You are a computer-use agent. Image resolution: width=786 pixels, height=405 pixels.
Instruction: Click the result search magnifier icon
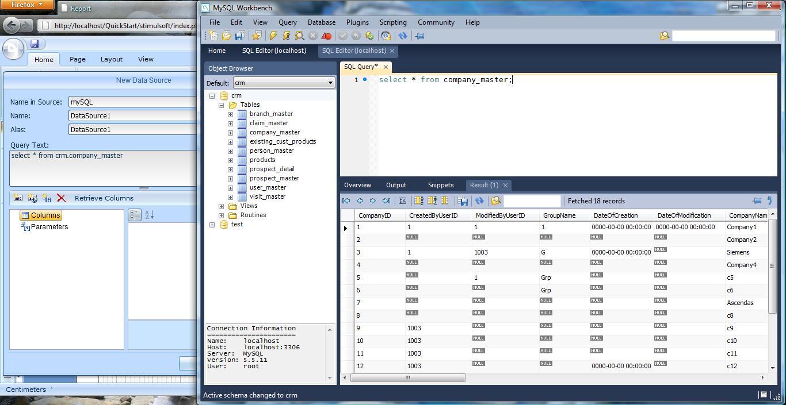point(495,201)
